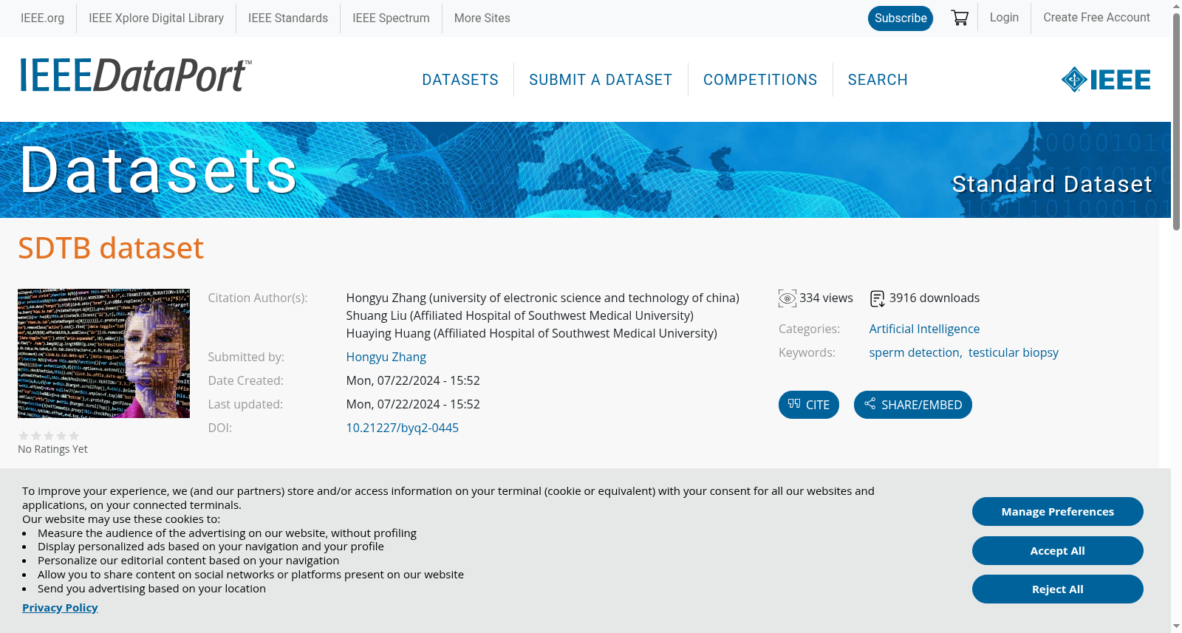Select sperm detection keyword

(915, 352)
